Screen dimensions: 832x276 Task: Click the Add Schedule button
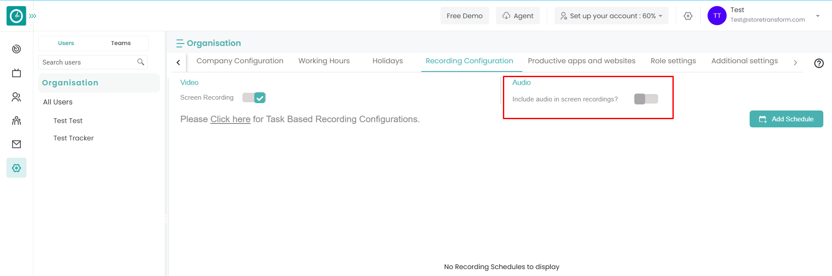click(x=786, y=119)
